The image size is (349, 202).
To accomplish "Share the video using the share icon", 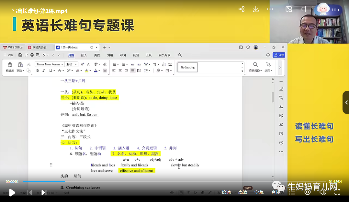I will tap(242, 9).
